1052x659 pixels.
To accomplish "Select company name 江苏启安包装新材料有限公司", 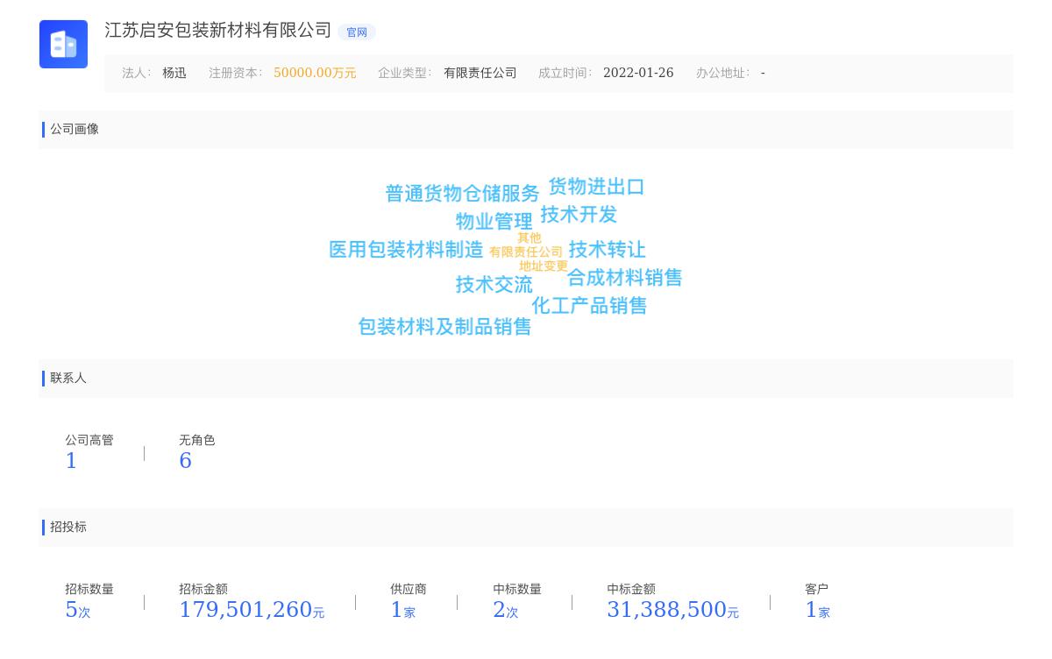I will tap(218, 31).
